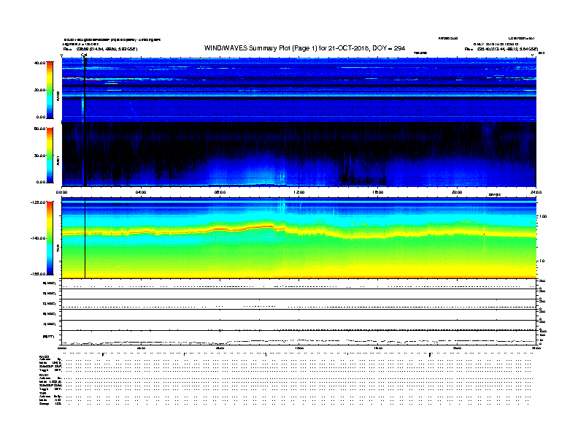
Task: Click 20:00 label below the RAD1 panel
Action: 457,192
